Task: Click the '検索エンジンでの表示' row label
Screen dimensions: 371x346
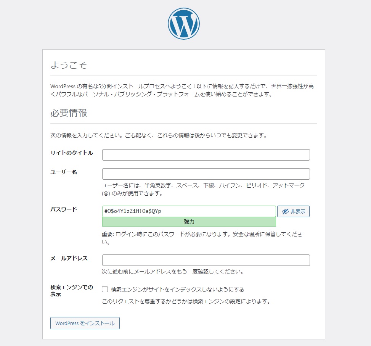Action: [72, 291]
